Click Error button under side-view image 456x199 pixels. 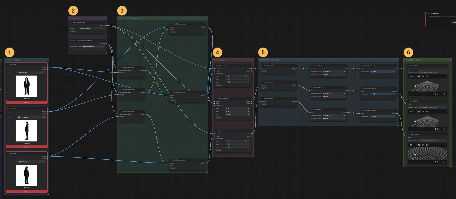point(27,147)
